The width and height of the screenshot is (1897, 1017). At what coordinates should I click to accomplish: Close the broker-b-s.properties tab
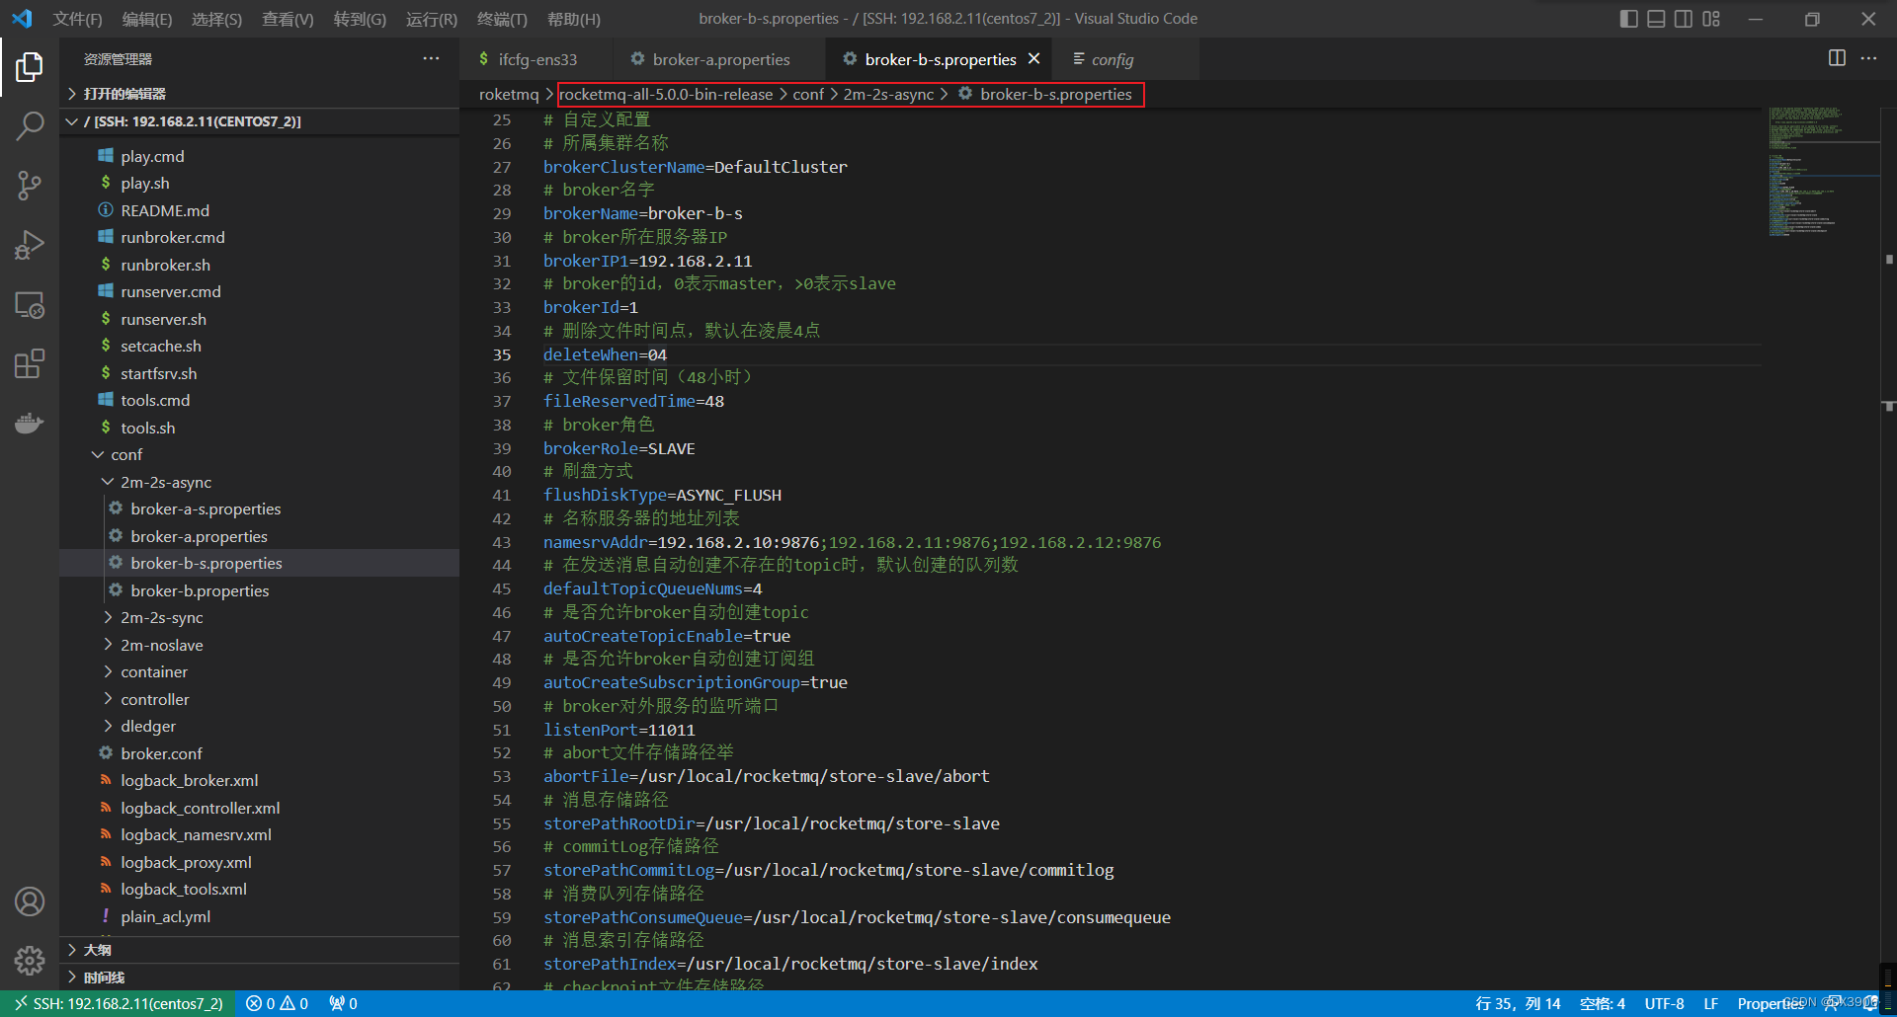point(1033,58)
